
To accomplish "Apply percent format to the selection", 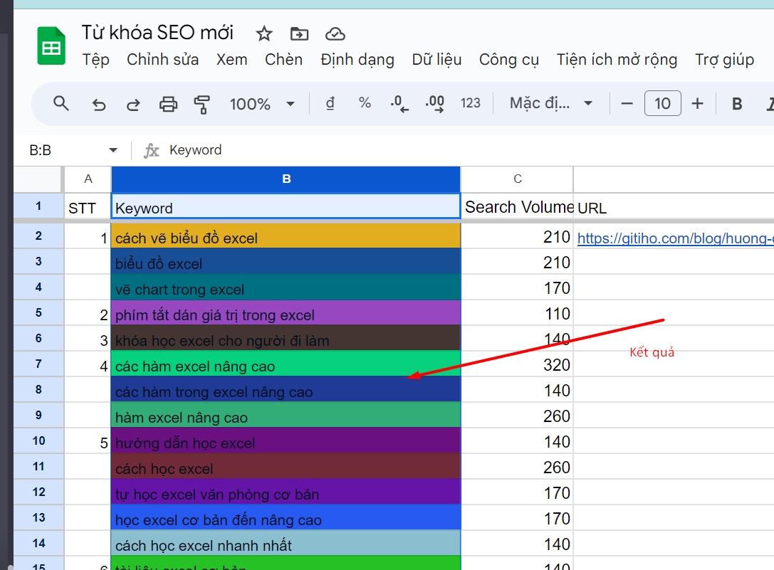I will [364, 104].
